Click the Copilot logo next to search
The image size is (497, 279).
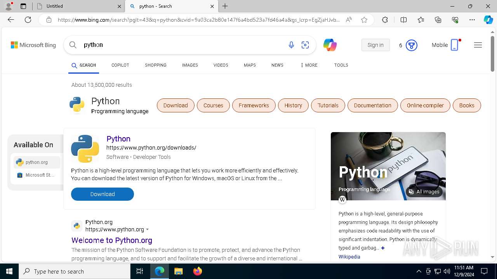point(330,45)
